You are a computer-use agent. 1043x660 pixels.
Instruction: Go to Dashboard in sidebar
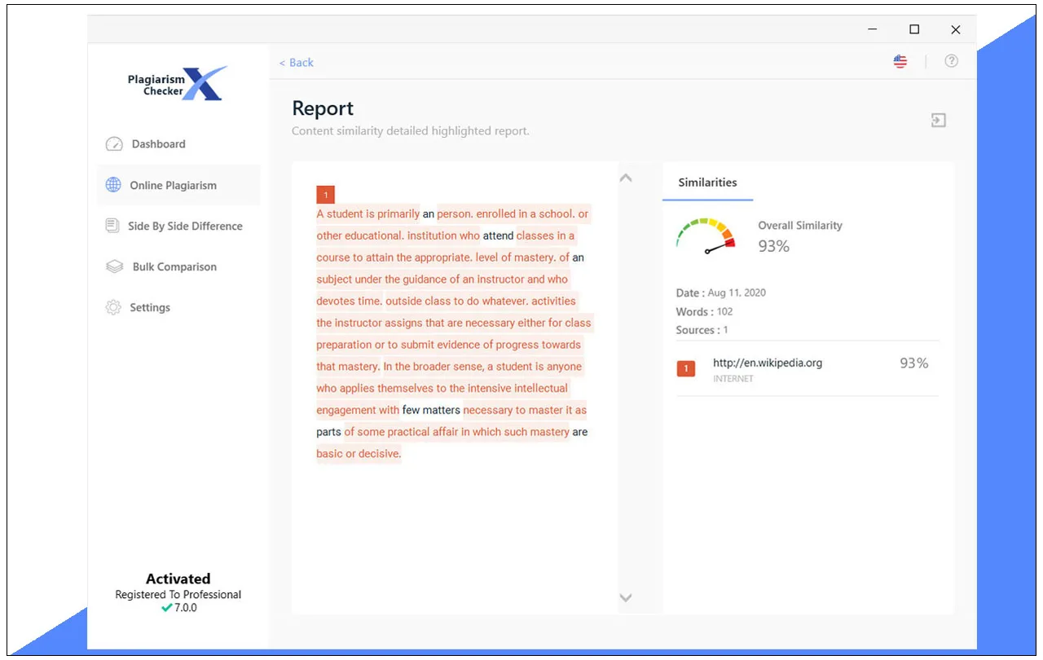(159, 144)
